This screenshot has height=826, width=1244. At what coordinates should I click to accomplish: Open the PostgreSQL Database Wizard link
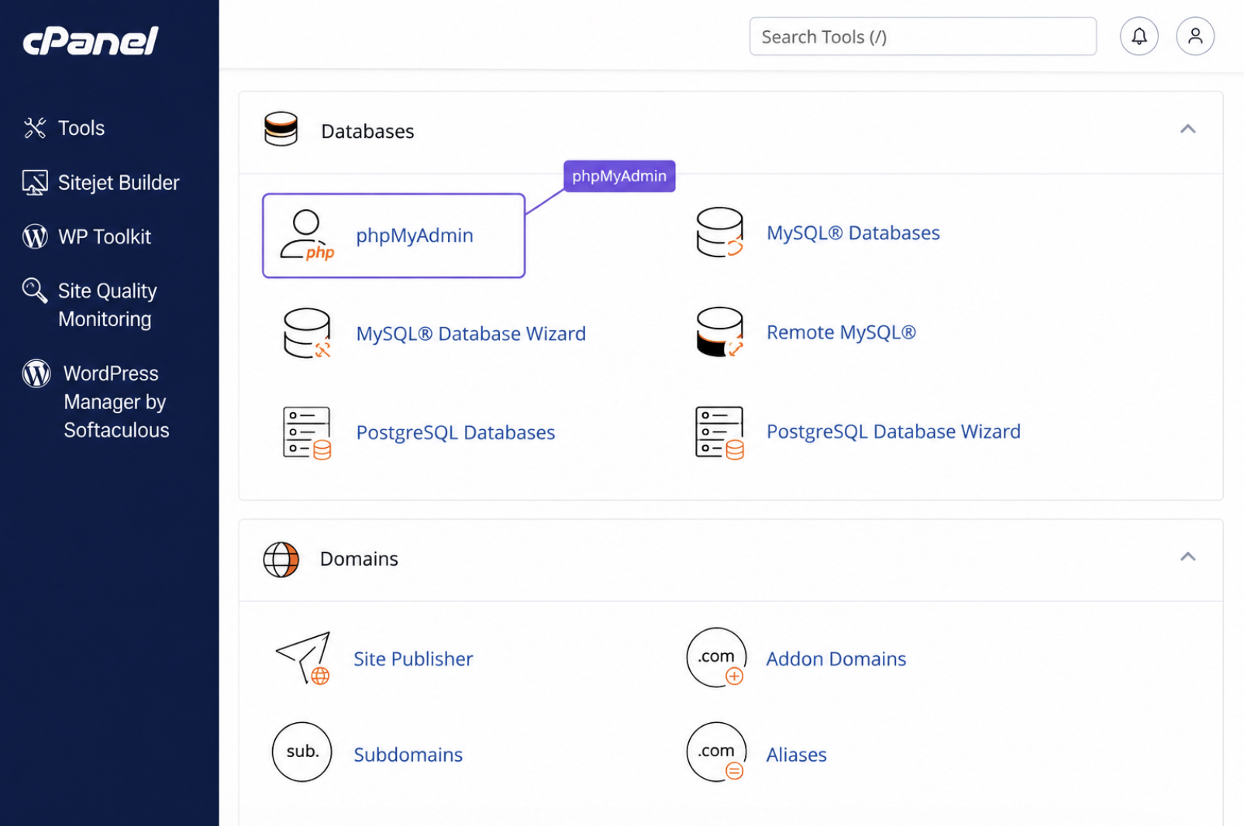click(x=893, y=432)
